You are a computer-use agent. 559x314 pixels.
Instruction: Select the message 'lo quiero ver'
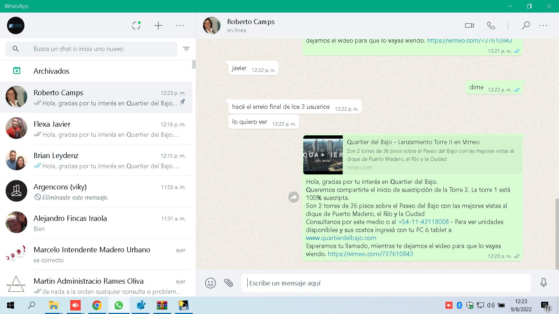click(x=264, y=122)
